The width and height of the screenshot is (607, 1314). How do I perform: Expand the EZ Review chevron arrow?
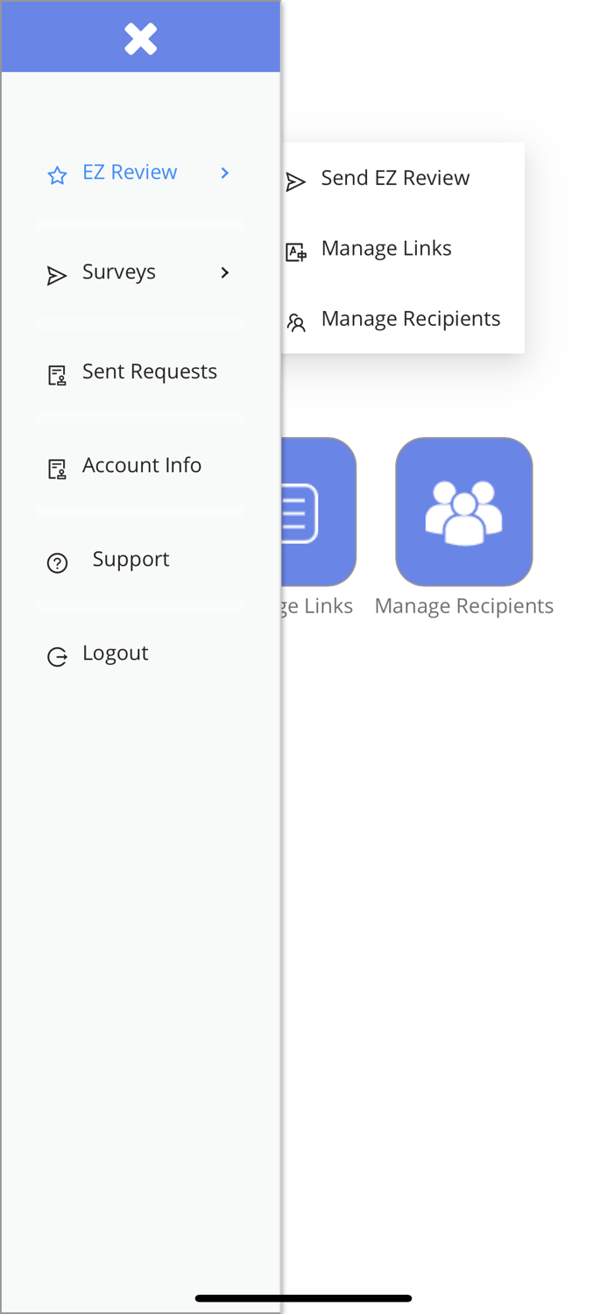[225, 173]
